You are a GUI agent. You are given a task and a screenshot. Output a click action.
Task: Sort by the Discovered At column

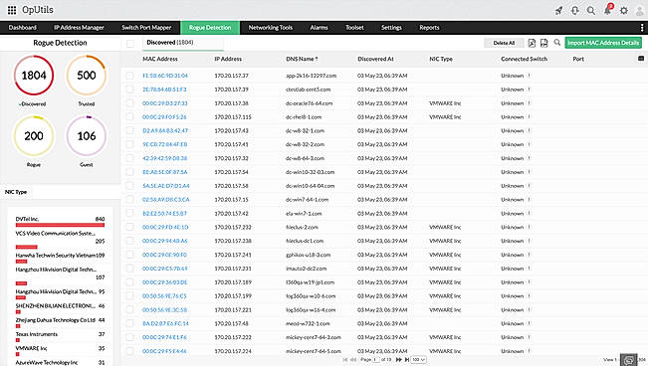pyautogui.click(x=375, y=59)
